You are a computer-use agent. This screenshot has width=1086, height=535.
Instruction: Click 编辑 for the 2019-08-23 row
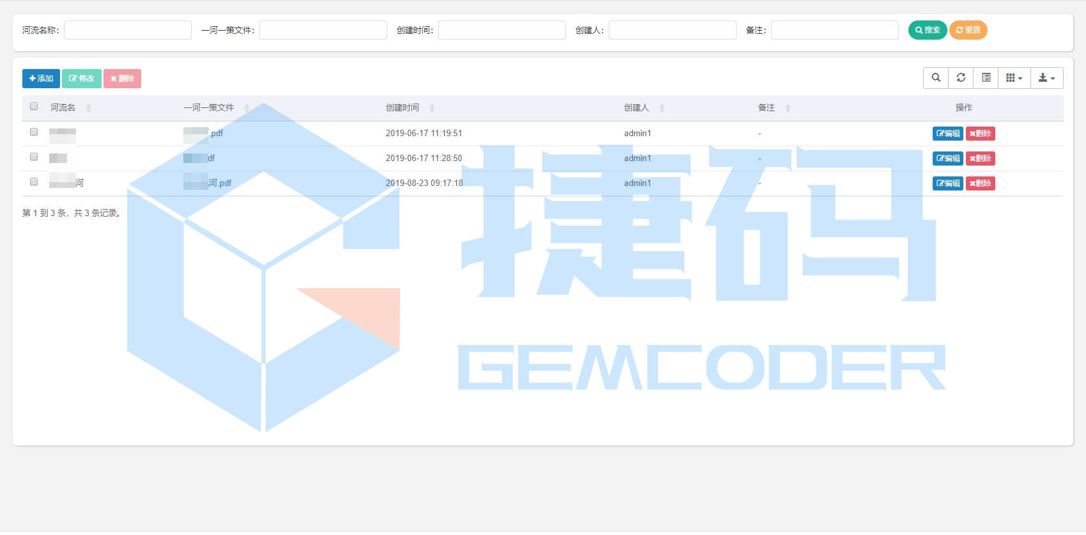947,183
